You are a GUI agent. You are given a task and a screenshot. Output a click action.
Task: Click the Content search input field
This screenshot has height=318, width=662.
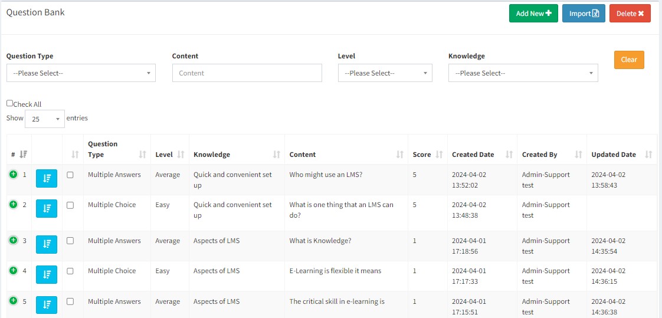(x=247, y=73)
